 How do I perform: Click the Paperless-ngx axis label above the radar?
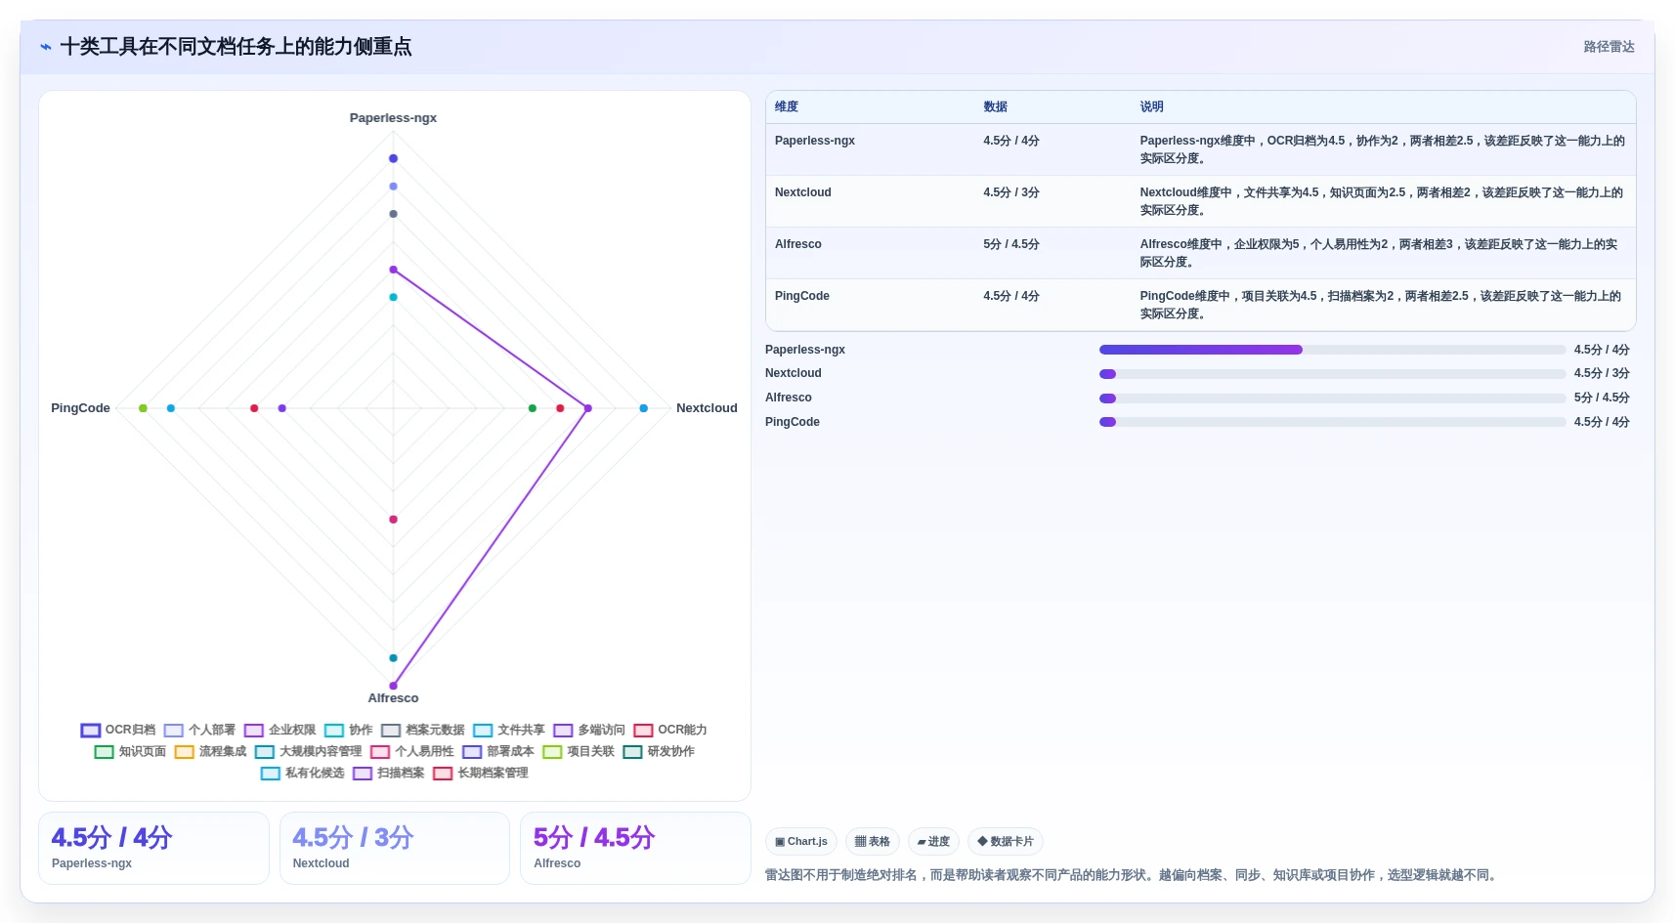coord(393,118)
